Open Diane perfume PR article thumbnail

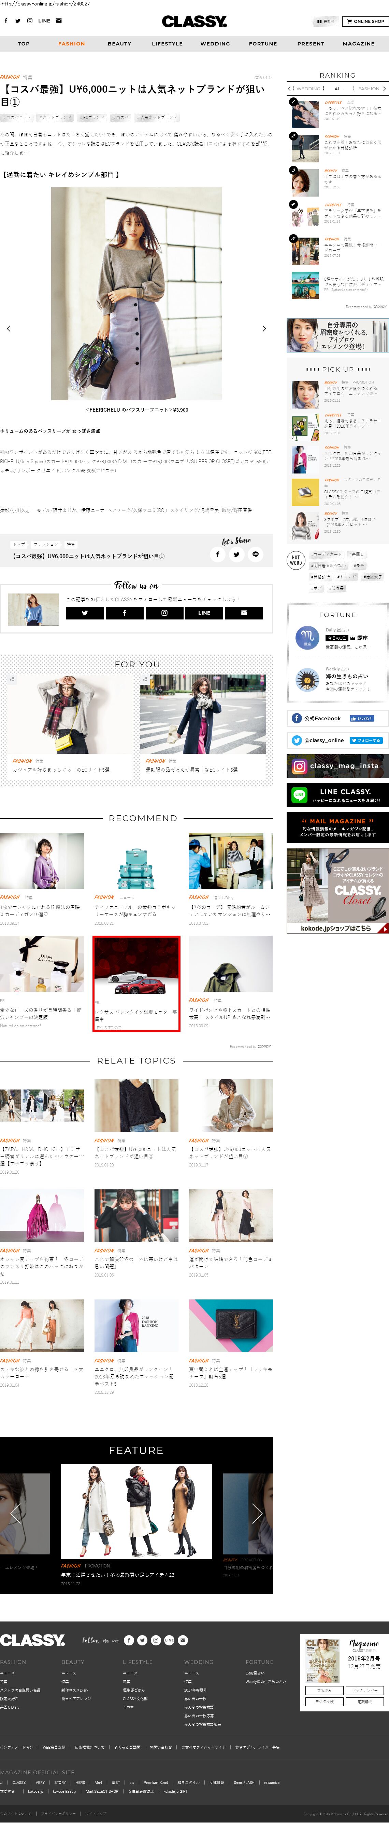[x=42, y=964]
